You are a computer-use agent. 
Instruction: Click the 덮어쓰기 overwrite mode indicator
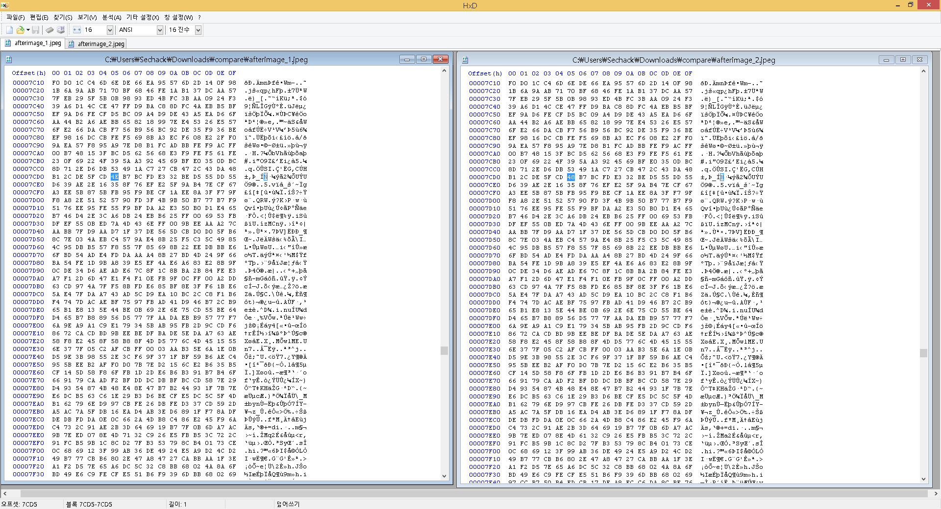click(288, 504)
